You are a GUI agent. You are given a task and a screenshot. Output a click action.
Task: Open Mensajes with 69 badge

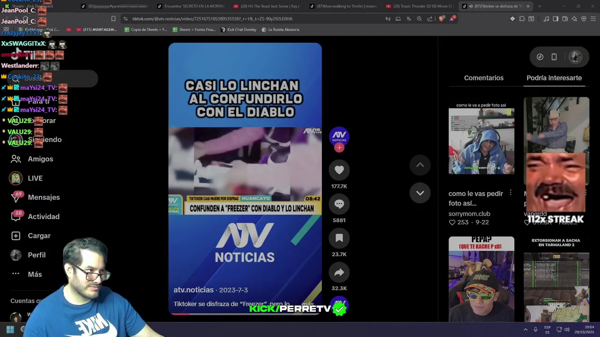pos(36,197)
